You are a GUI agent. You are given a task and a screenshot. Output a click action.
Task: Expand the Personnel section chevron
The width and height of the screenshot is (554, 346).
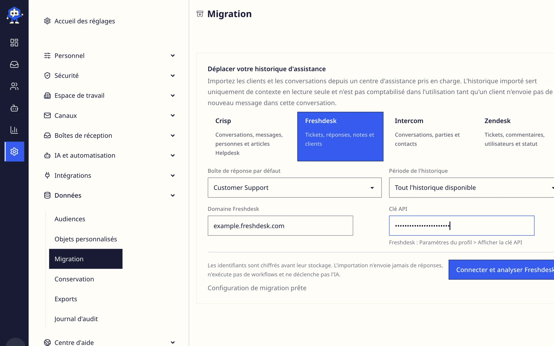[173, 56]
